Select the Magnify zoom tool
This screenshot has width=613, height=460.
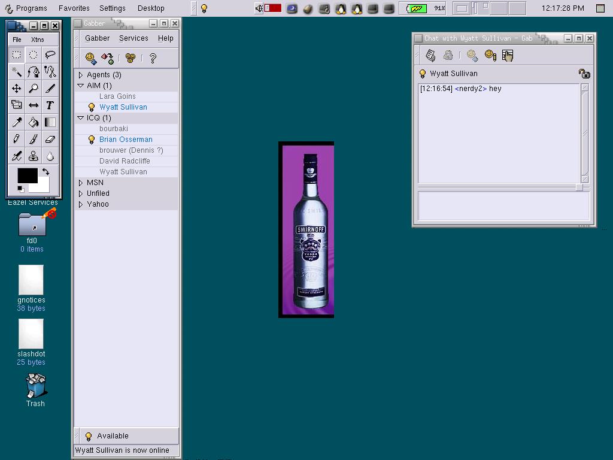tap(34, 89)
